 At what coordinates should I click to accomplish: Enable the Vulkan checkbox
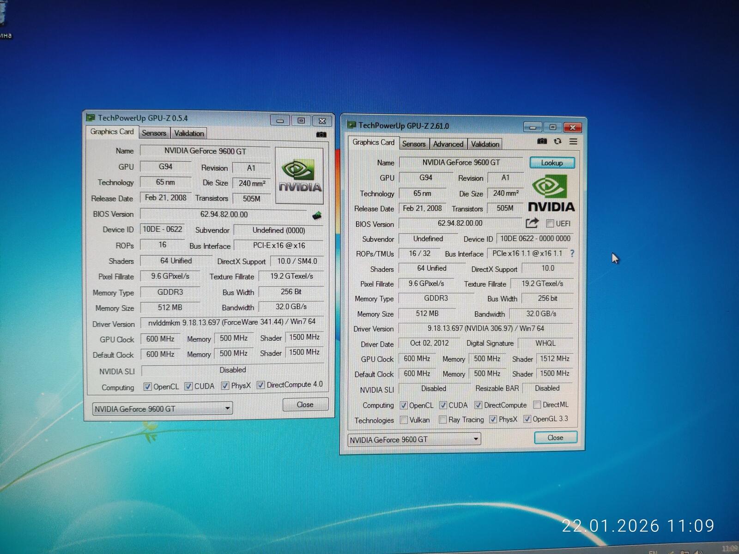pos(404,420)
